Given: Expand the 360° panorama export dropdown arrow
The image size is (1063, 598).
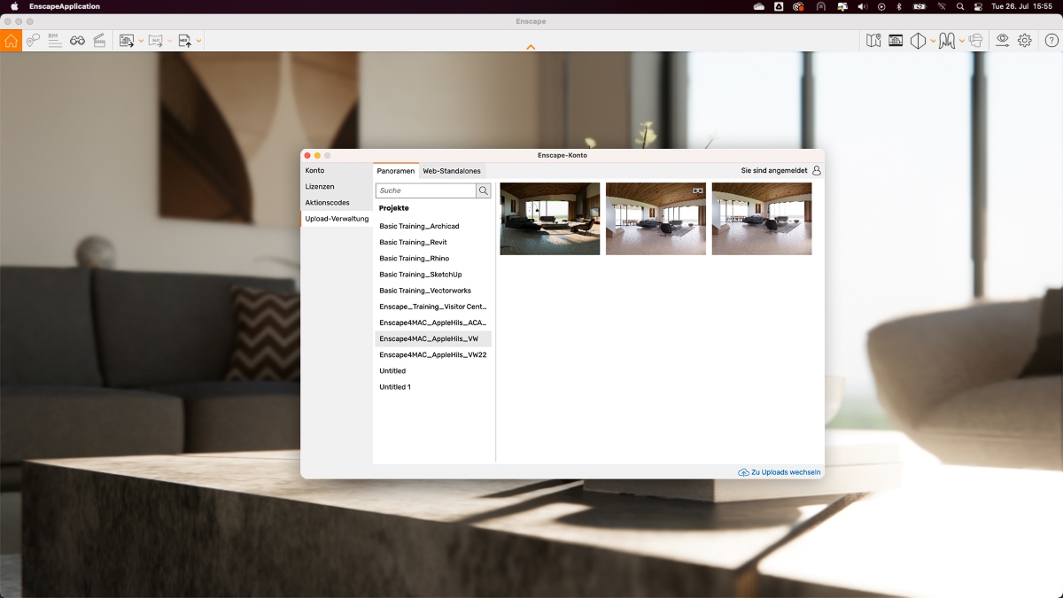Looking at the screenshot, I should click(x=170, y=41).
